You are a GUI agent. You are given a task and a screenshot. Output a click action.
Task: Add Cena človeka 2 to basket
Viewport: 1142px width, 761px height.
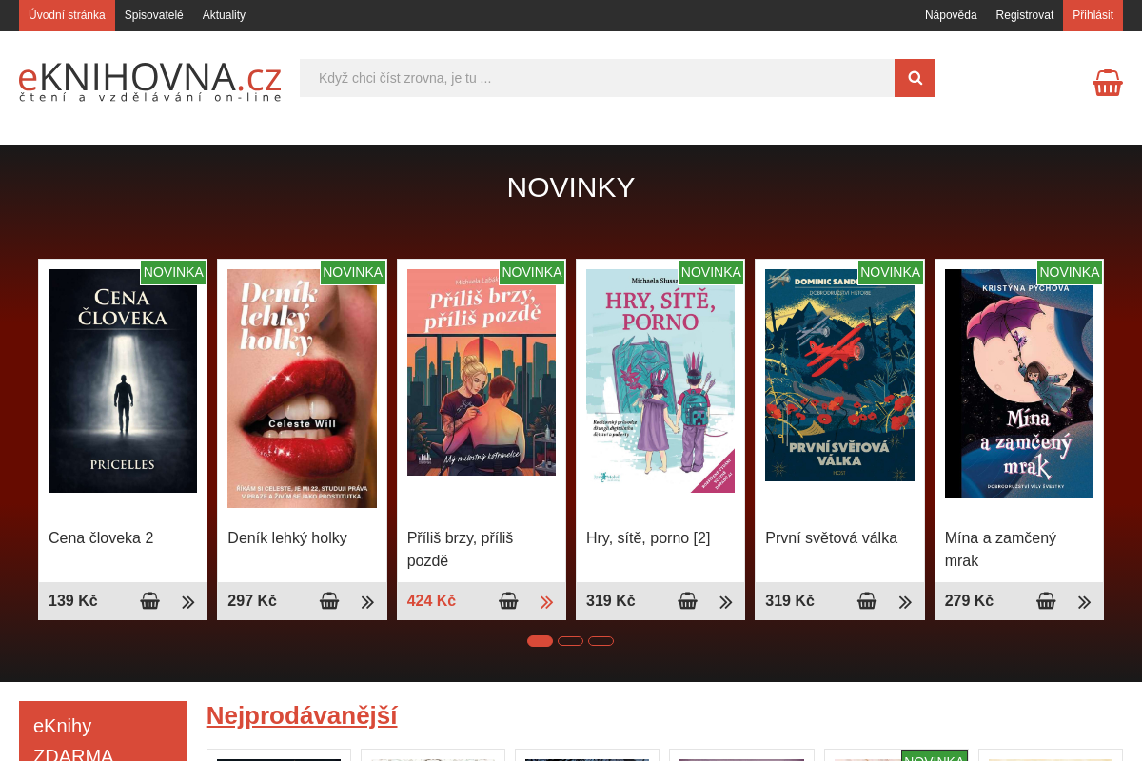coord(150,601)
